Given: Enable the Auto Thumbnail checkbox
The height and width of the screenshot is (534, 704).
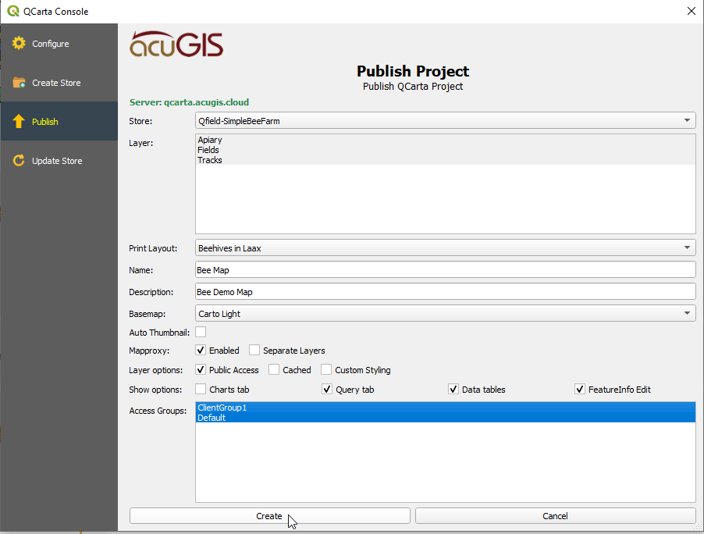Looking at the screenshot, I should pos(201,333).
